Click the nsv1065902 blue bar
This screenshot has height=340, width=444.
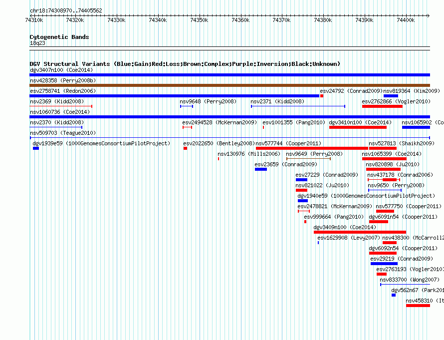pyautogui.click(x=416, y=127)
